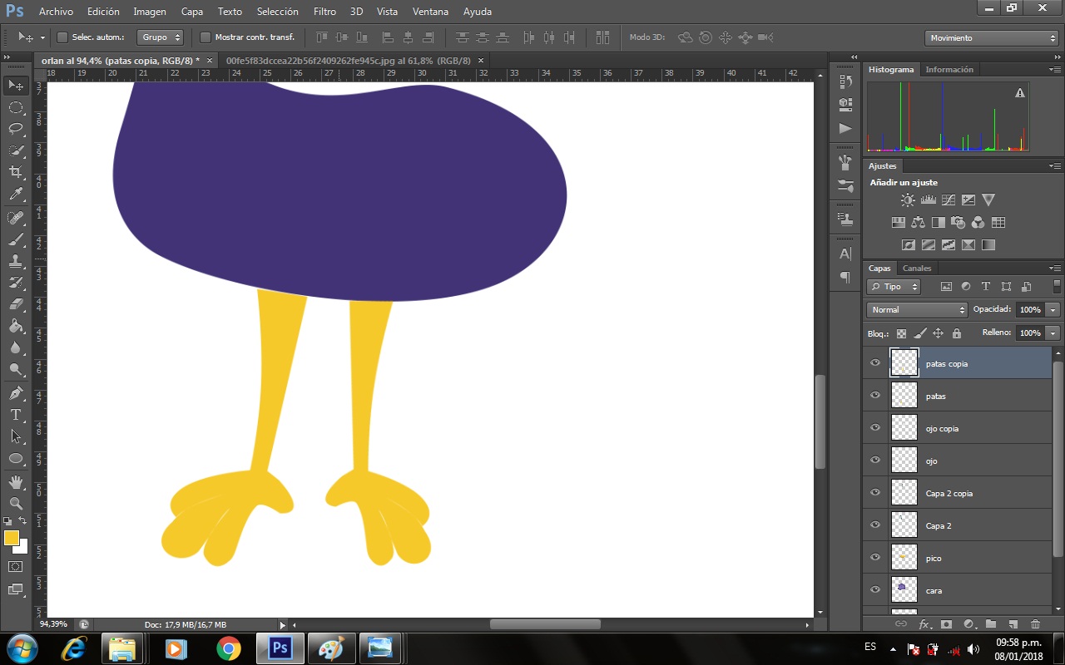
Task: Hide the patas layer
Action: click(x=874, y=396)
